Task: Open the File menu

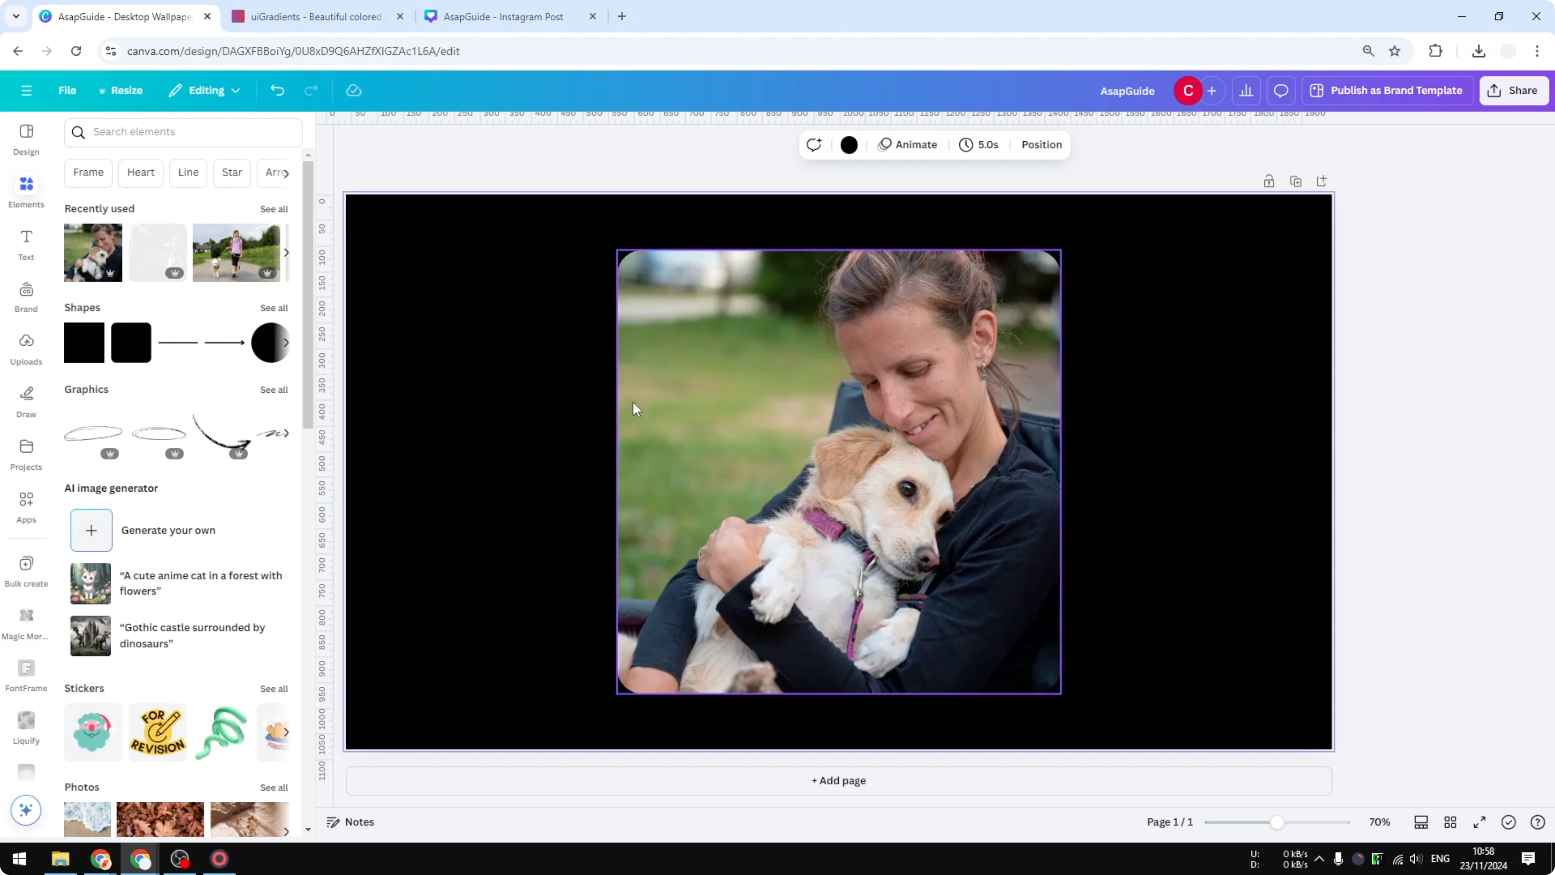Action: pos(67,90)
